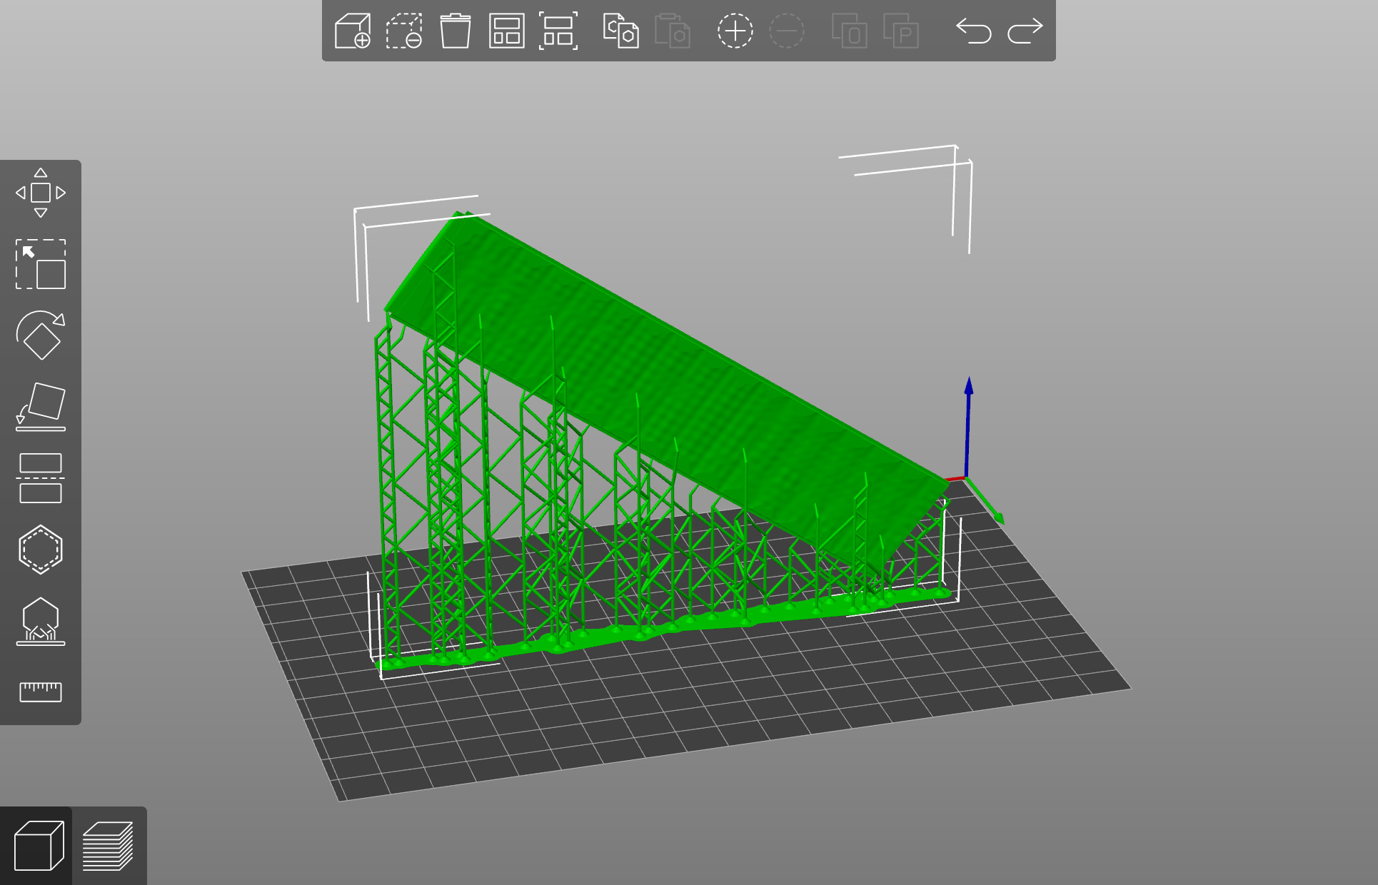Screen dimensions: 1378x885
Task: Select the Rotate tool
Action: pos(41,335)
